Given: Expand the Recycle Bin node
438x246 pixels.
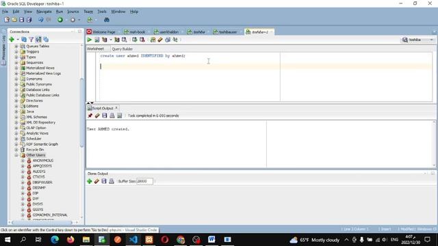Looking at the screenshot, I should click(16, 150).
